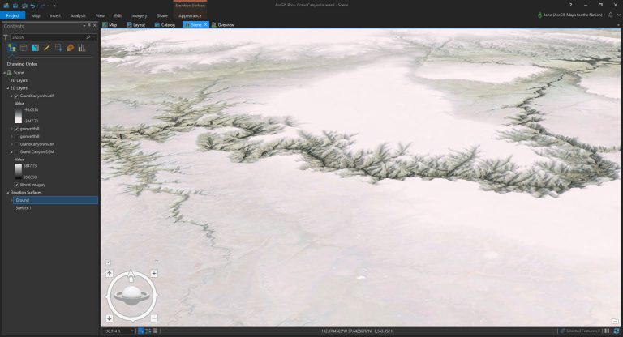Screen dimensions: 623x337
Task: Collapse the Elevation Surfaces group
Action: coord(8,193)
